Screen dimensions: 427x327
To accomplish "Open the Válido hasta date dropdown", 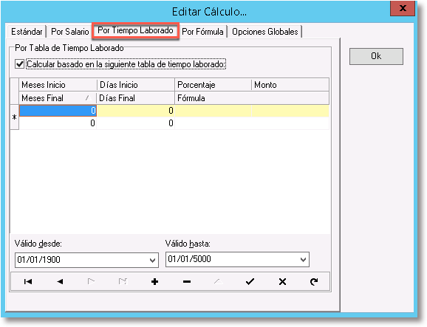I will (303, 260).
